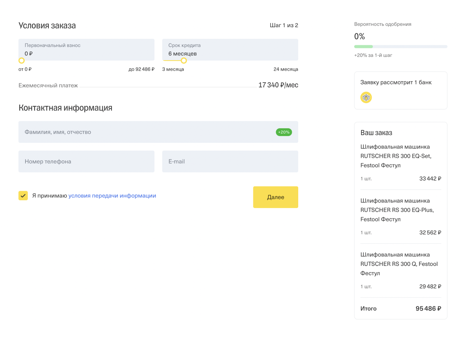Click the Срок кредита slider handle
Image resolution: width=463 pixels, height=340 pixels.
coord(184,61)
